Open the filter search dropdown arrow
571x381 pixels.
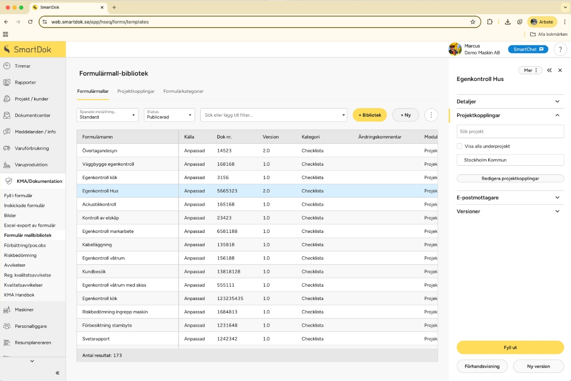click(344, 115)
